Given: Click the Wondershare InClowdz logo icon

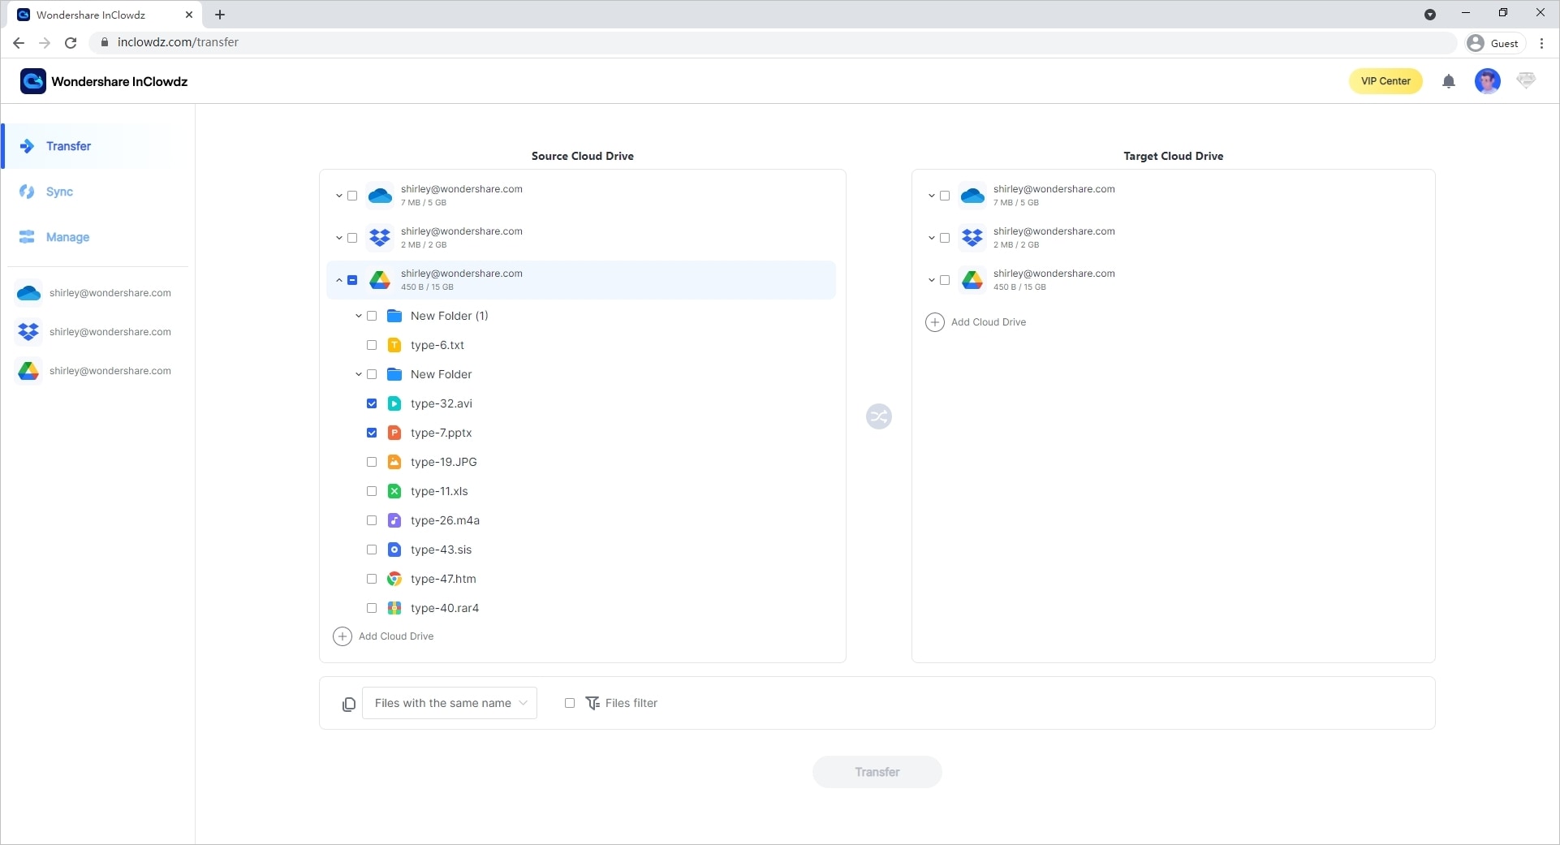Looking at the screenshot, I should tap(33, 81).
